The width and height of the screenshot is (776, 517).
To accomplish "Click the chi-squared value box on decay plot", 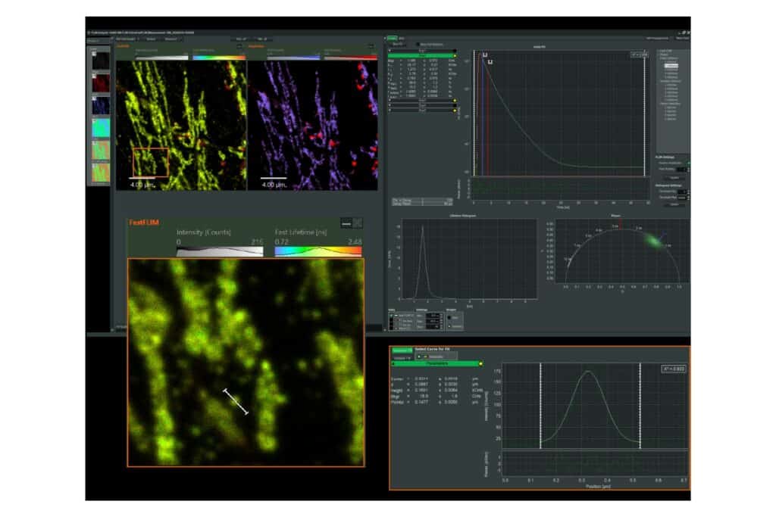I will pos(640,55).
